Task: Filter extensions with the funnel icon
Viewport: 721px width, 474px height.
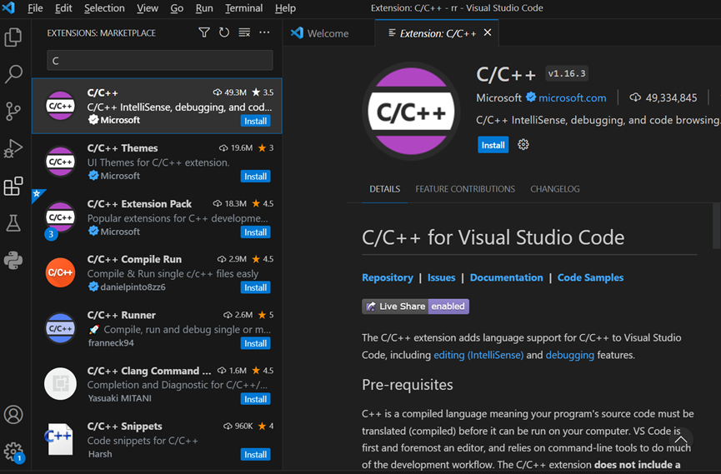Action: point(204,32)
